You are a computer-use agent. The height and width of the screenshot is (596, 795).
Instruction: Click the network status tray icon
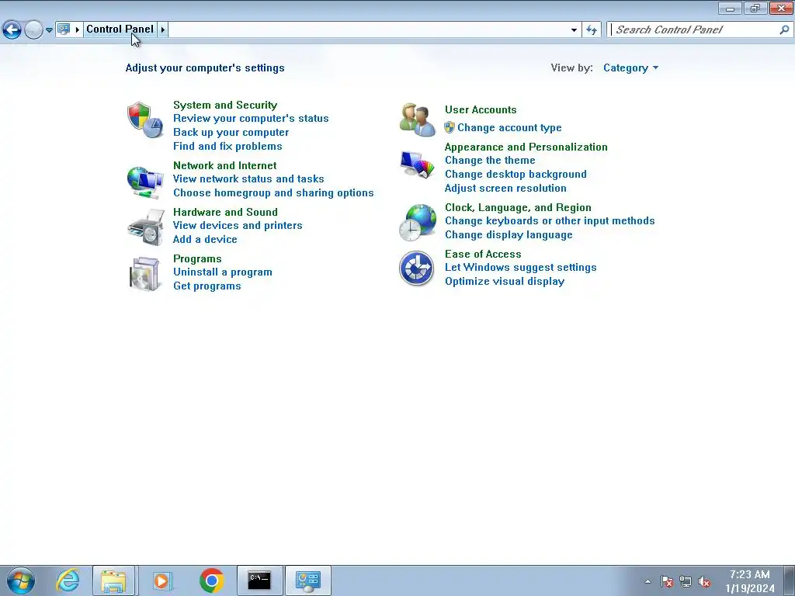click(x=686, y=581)
